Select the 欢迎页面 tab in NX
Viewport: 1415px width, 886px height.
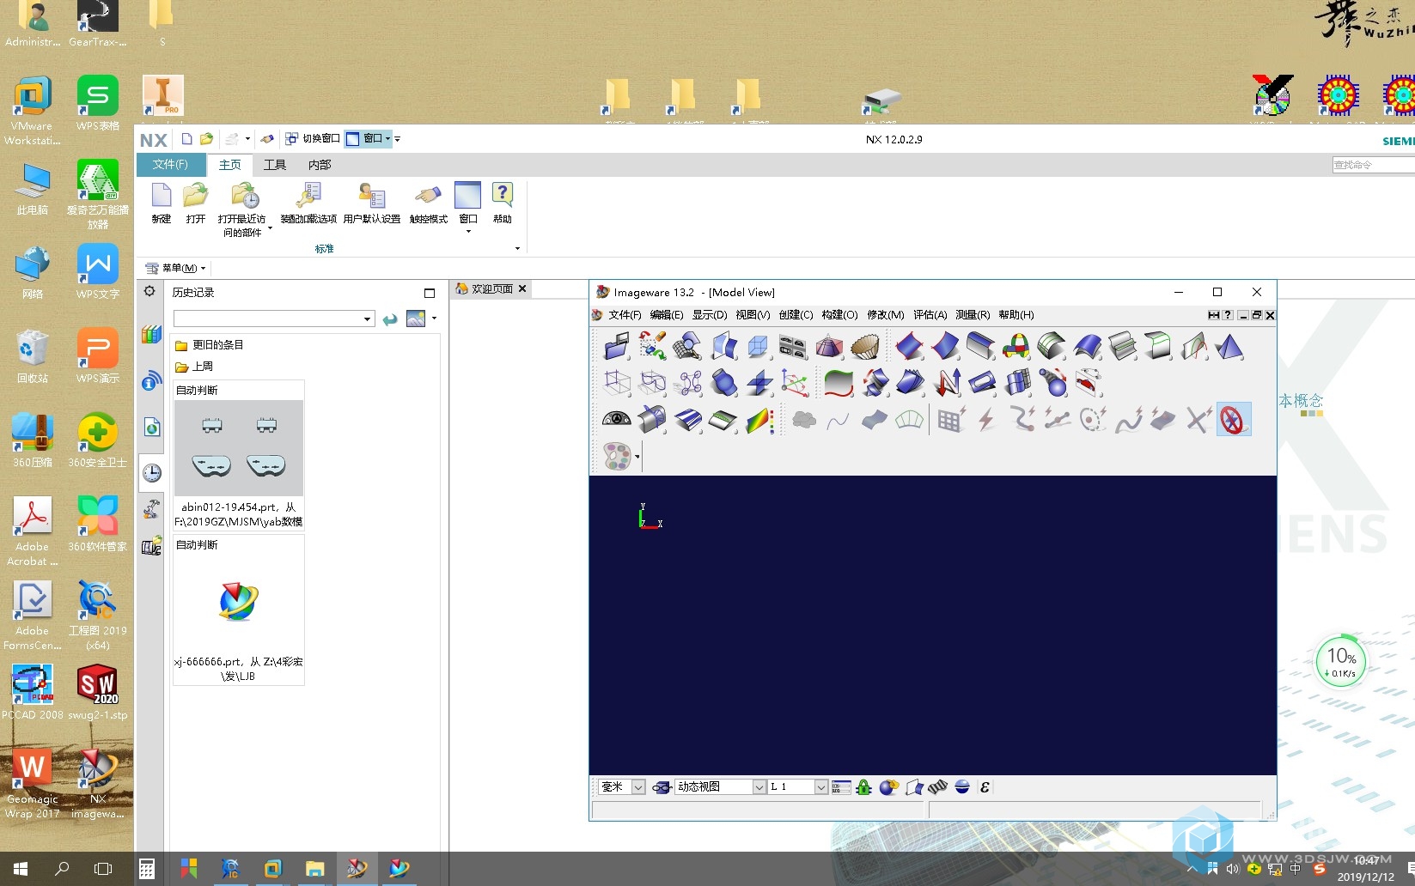point(491,288)
